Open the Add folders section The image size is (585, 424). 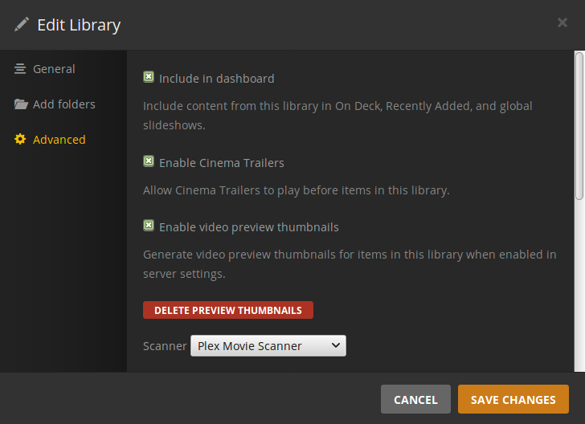coord(63,104)
